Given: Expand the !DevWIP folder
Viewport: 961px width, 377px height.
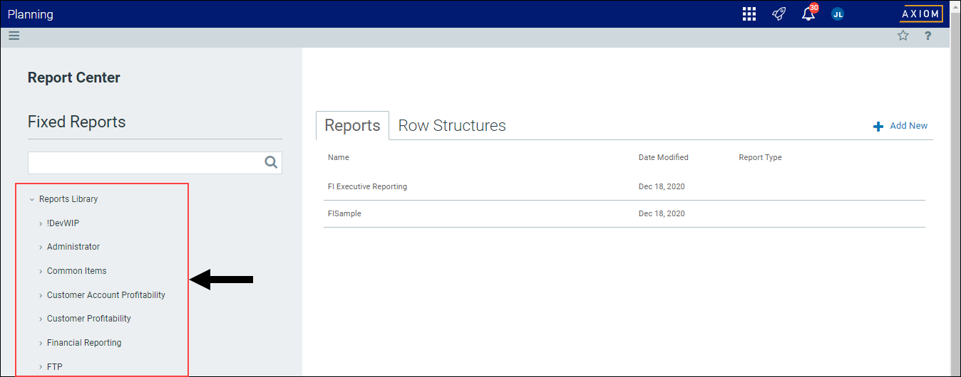Looking at the screenshot, I should click(x=41, y=223).
